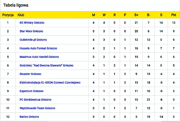Click the Klub column header
Image resolution: width=180 pixels, height=122 pixels.
[x=21, y=15]
